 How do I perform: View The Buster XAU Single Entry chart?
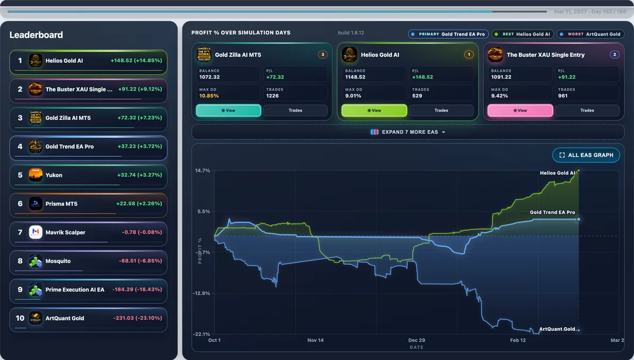click(x=520, y=111)
